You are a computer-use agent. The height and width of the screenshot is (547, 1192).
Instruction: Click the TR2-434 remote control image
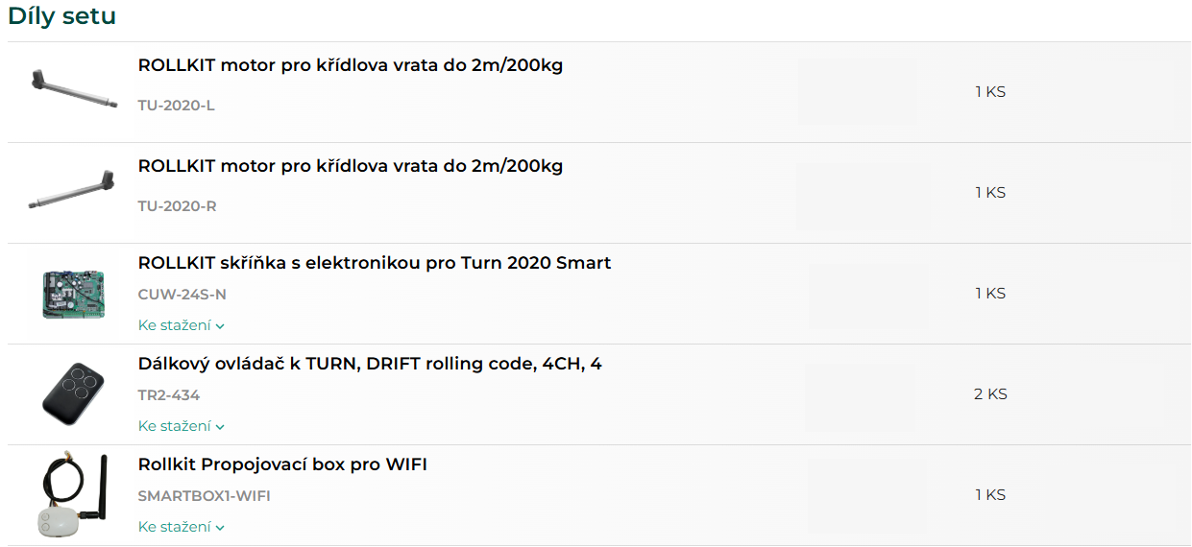coord(73,394)
